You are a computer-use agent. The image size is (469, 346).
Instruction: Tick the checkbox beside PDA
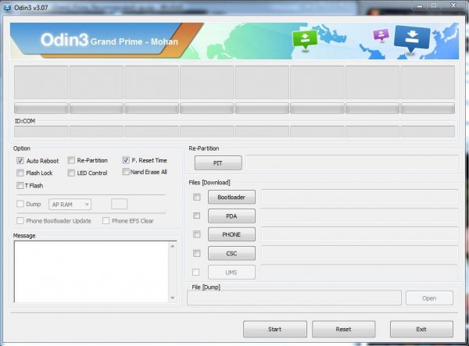pos(197,216)
